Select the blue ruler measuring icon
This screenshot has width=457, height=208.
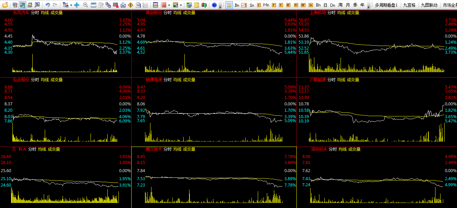(x=94, y=5)
